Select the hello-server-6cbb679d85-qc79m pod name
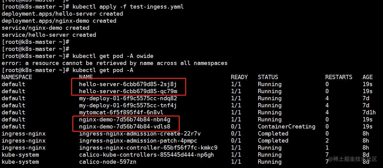The image size is (383, 168). (x=128, y=91)
